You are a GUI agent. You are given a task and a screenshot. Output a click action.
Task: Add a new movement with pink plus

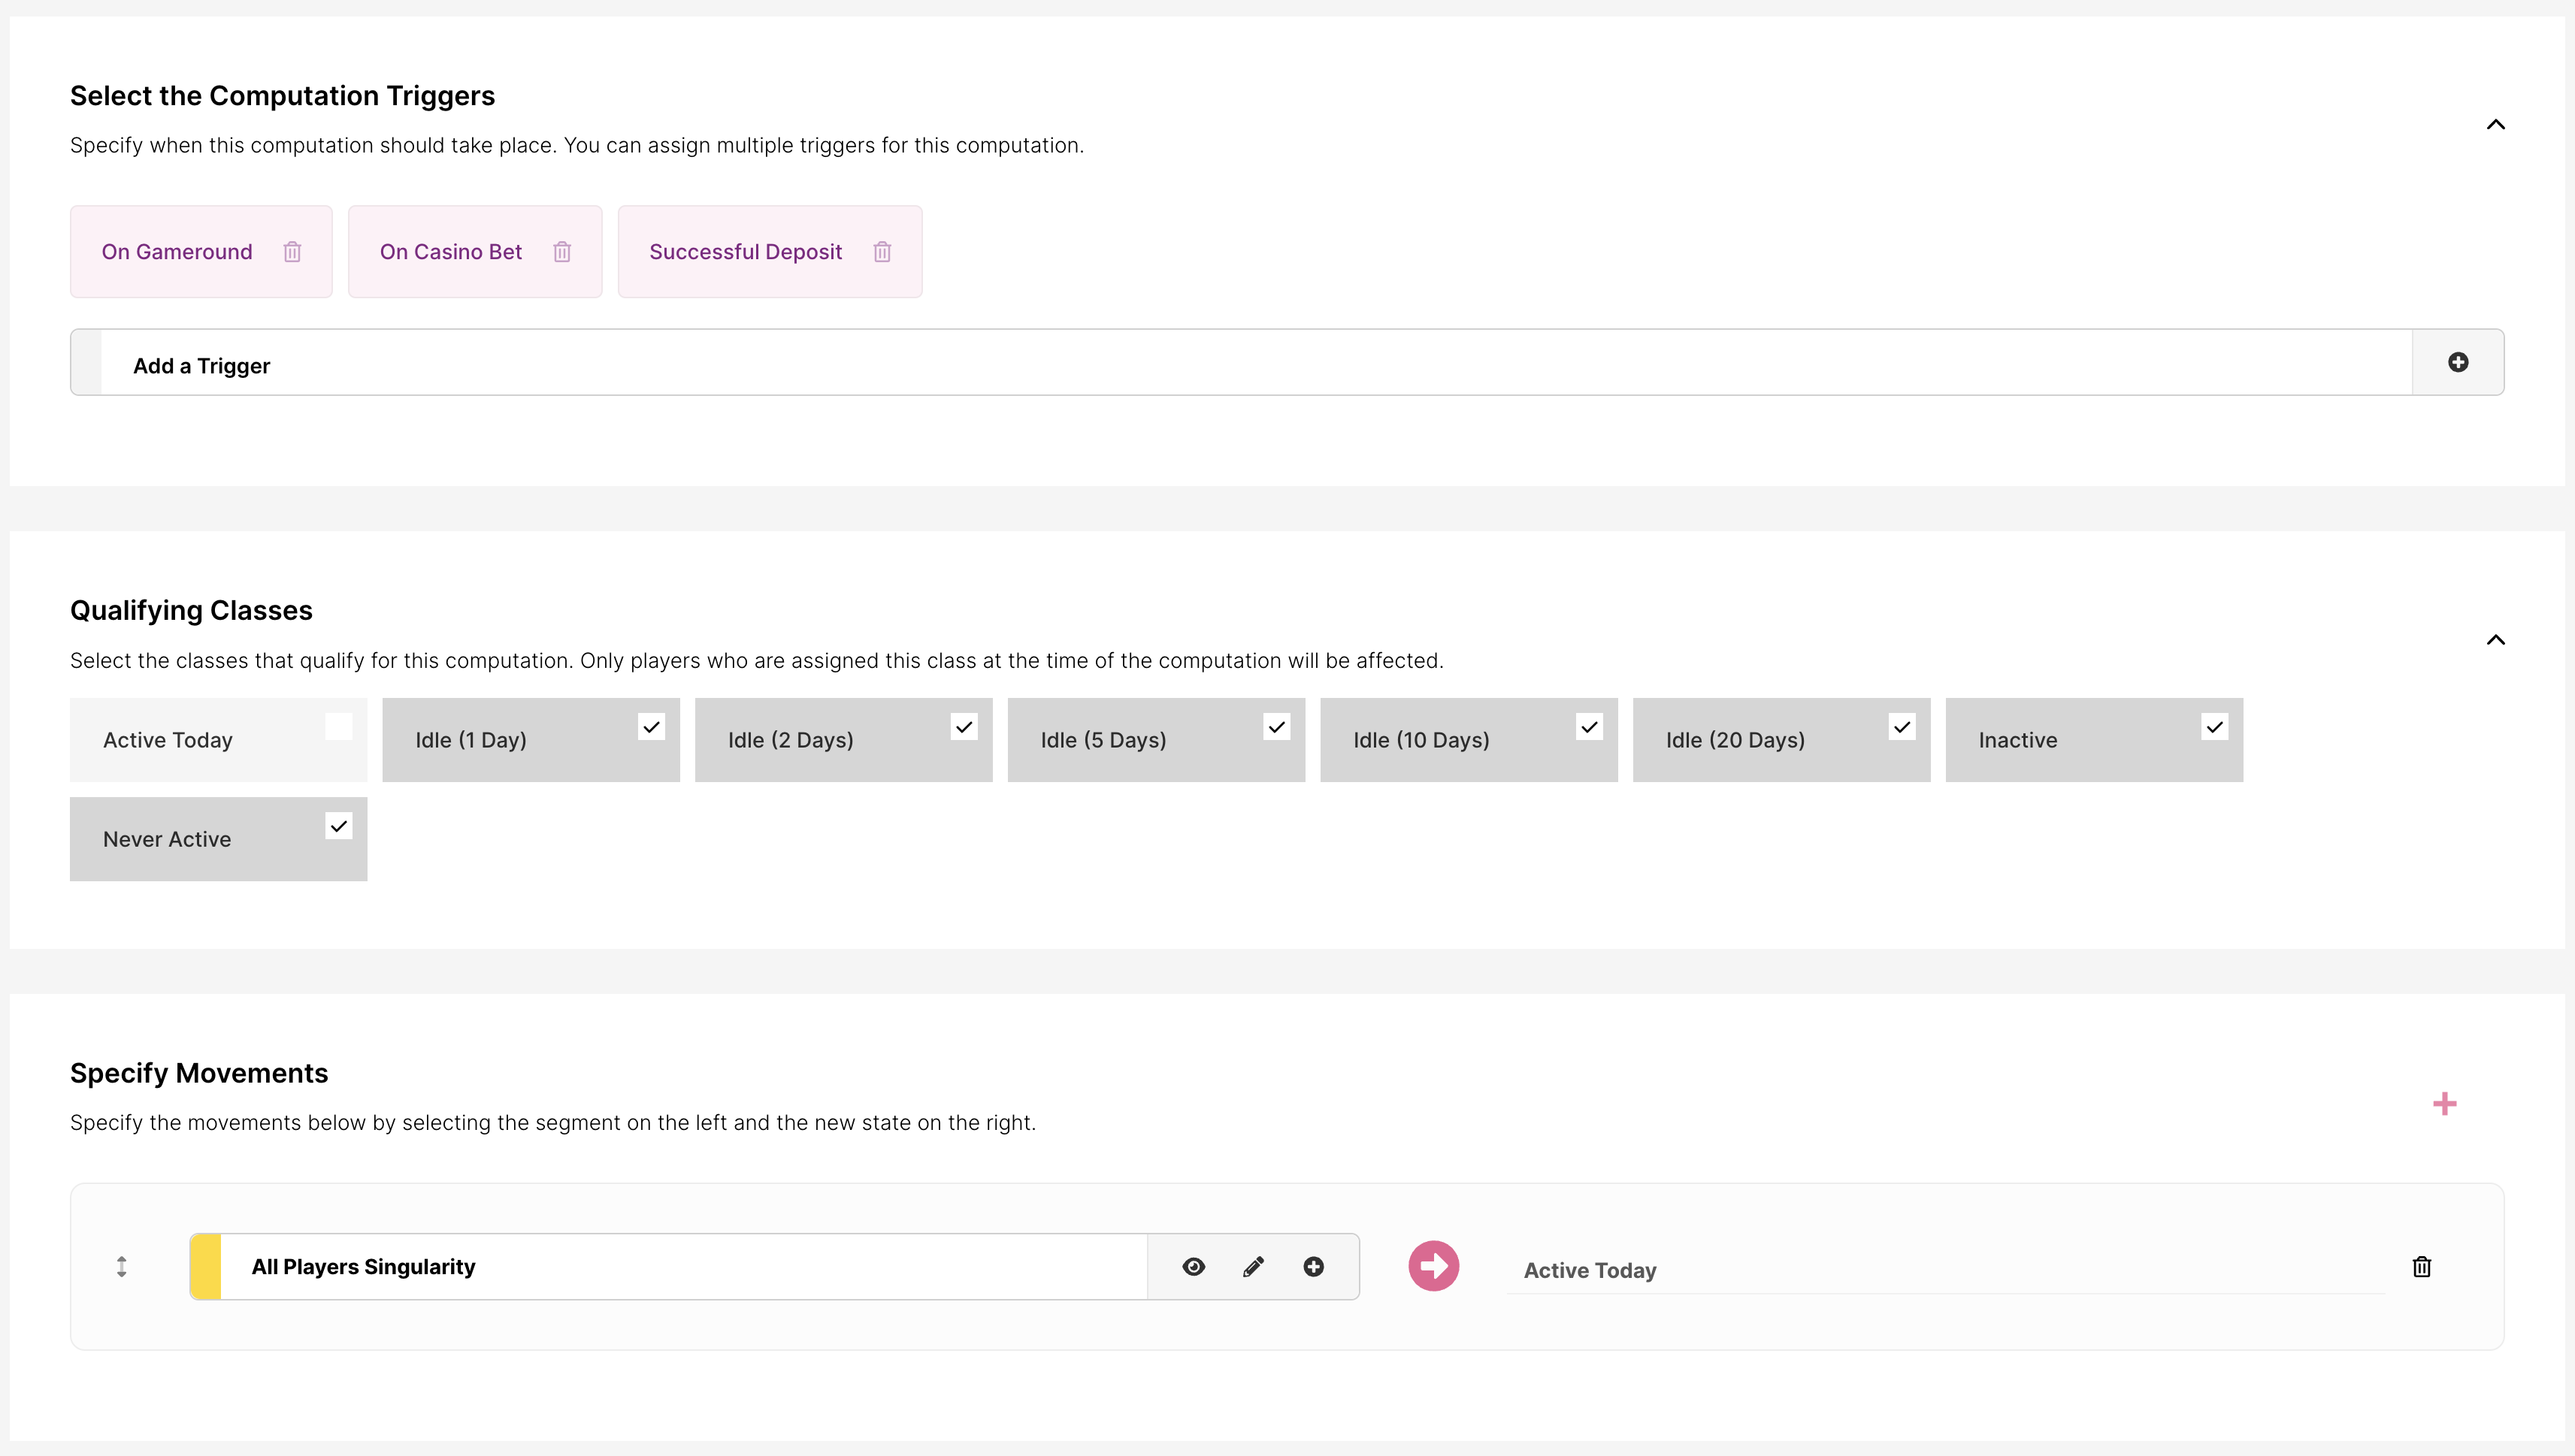2444,1104
